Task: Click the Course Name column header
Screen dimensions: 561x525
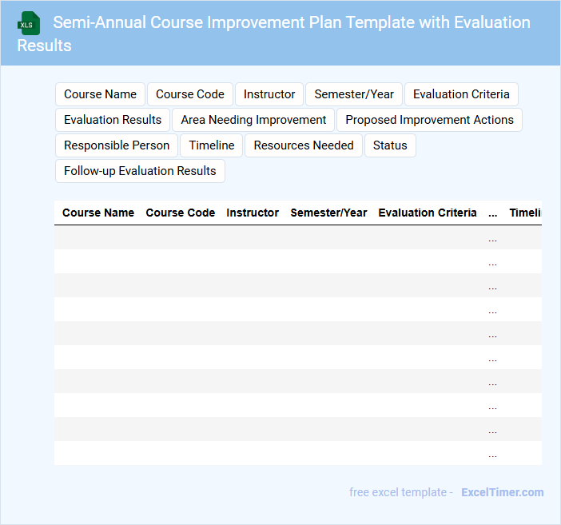Action: pos(98,213)
